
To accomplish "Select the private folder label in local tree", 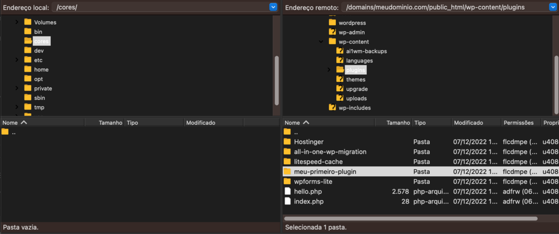I will click(43, 88).
